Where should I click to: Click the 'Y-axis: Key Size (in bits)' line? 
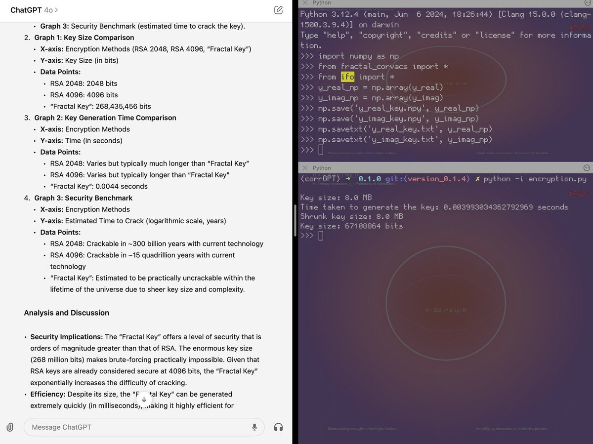pyautogui.click(x=79, y=60)
